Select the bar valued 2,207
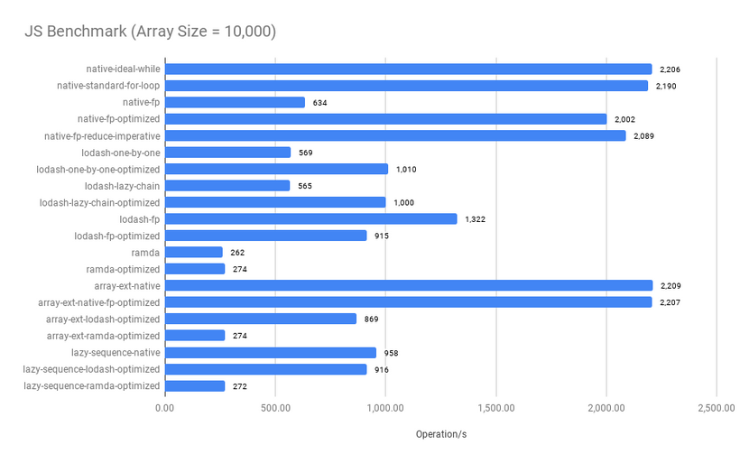Image resolution: width=740 pixels, height=463 pixels. click(x=409, y=302)
